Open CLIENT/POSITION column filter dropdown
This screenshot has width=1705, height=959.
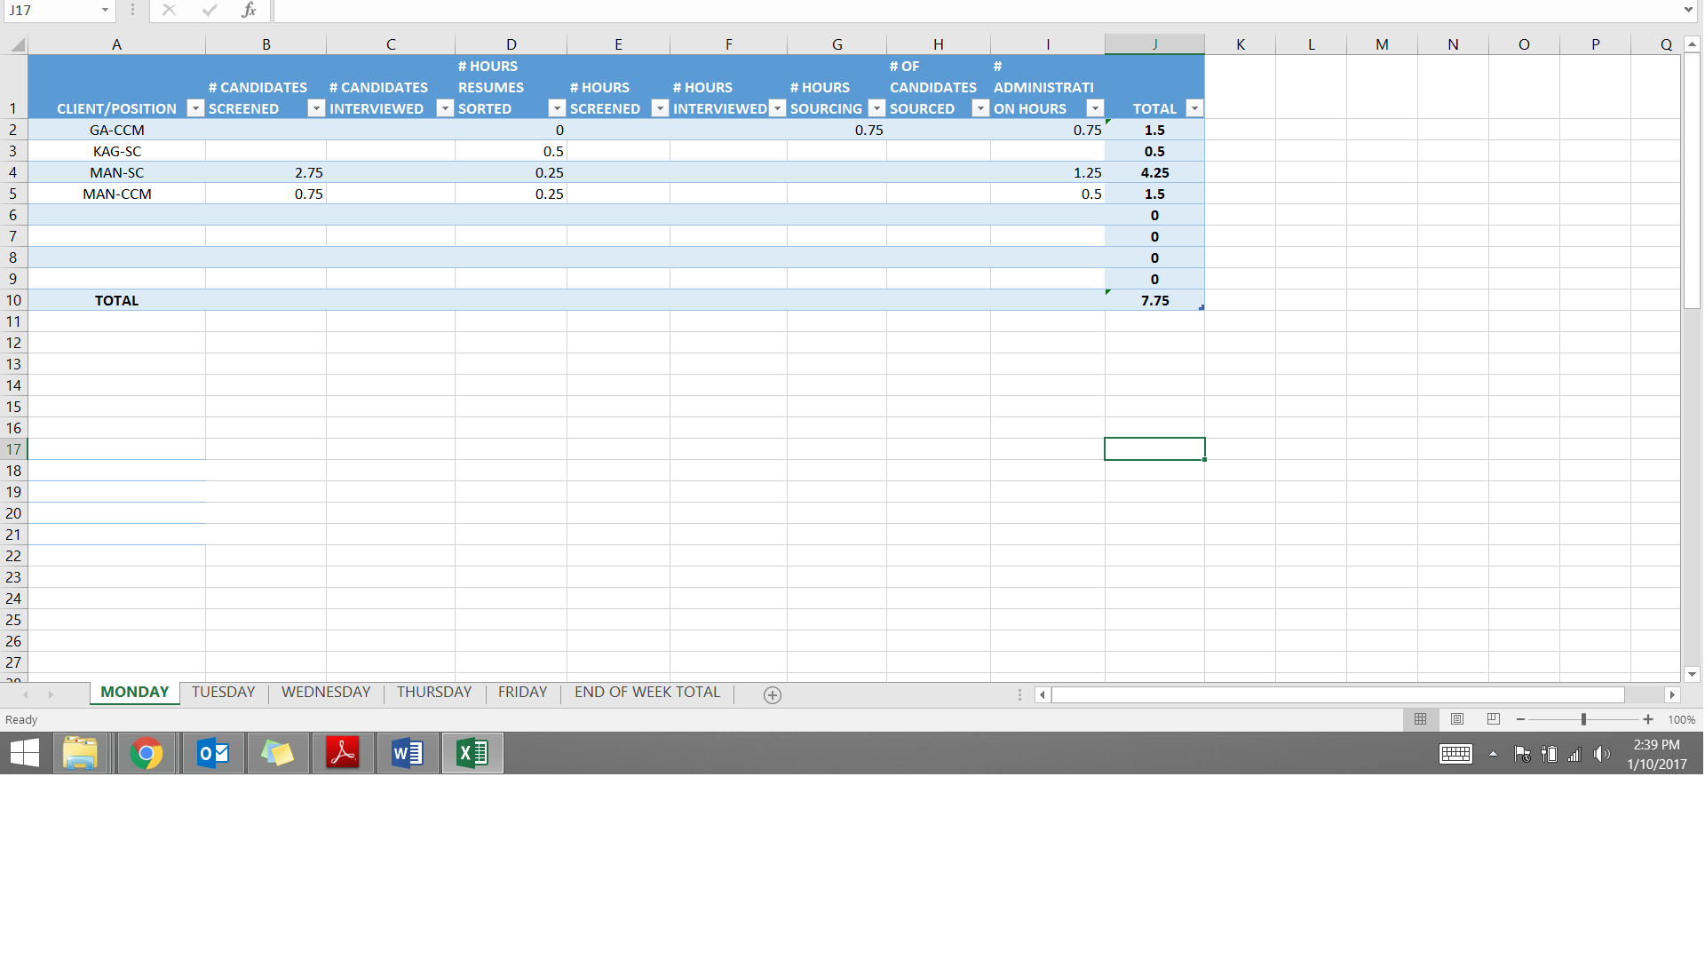[194, 108]
